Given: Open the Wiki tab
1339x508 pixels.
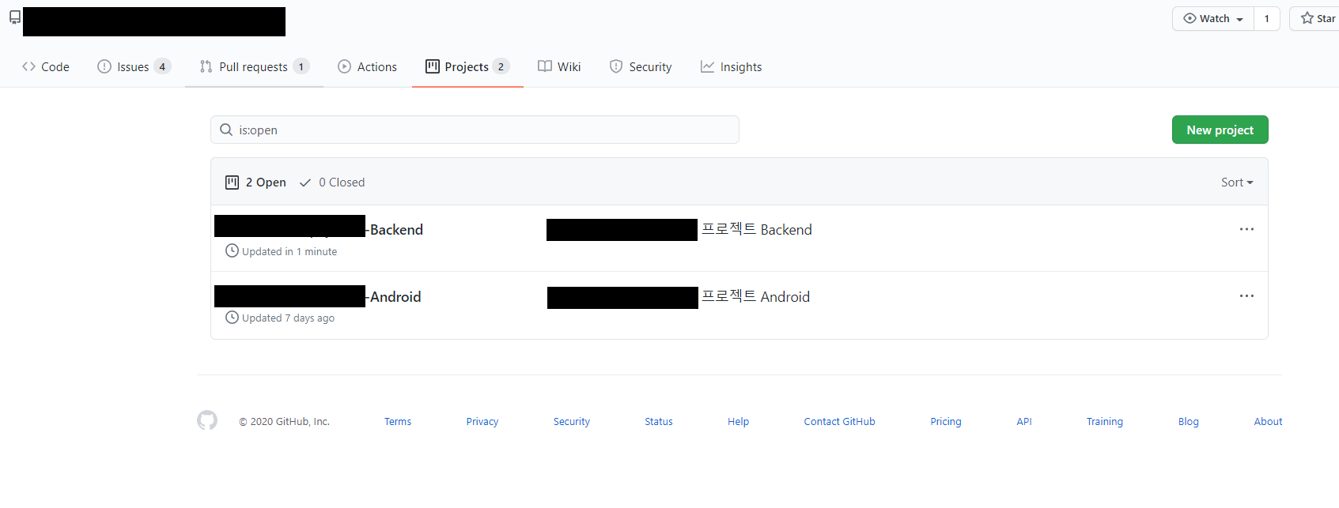Looking at the screenshot, I should pos(559,67).
